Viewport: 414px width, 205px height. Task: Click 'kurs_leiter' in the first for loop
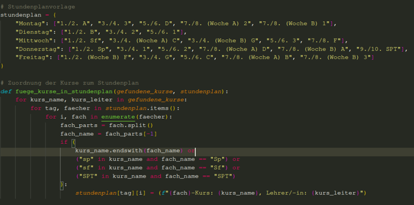tap(92, 100)
